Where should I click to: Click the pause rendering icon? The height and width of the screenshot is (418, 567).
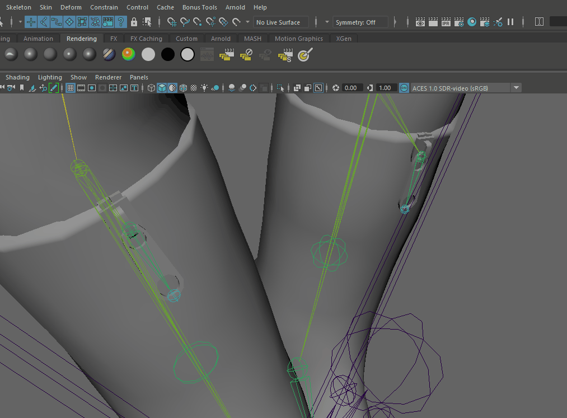point(510,22)
